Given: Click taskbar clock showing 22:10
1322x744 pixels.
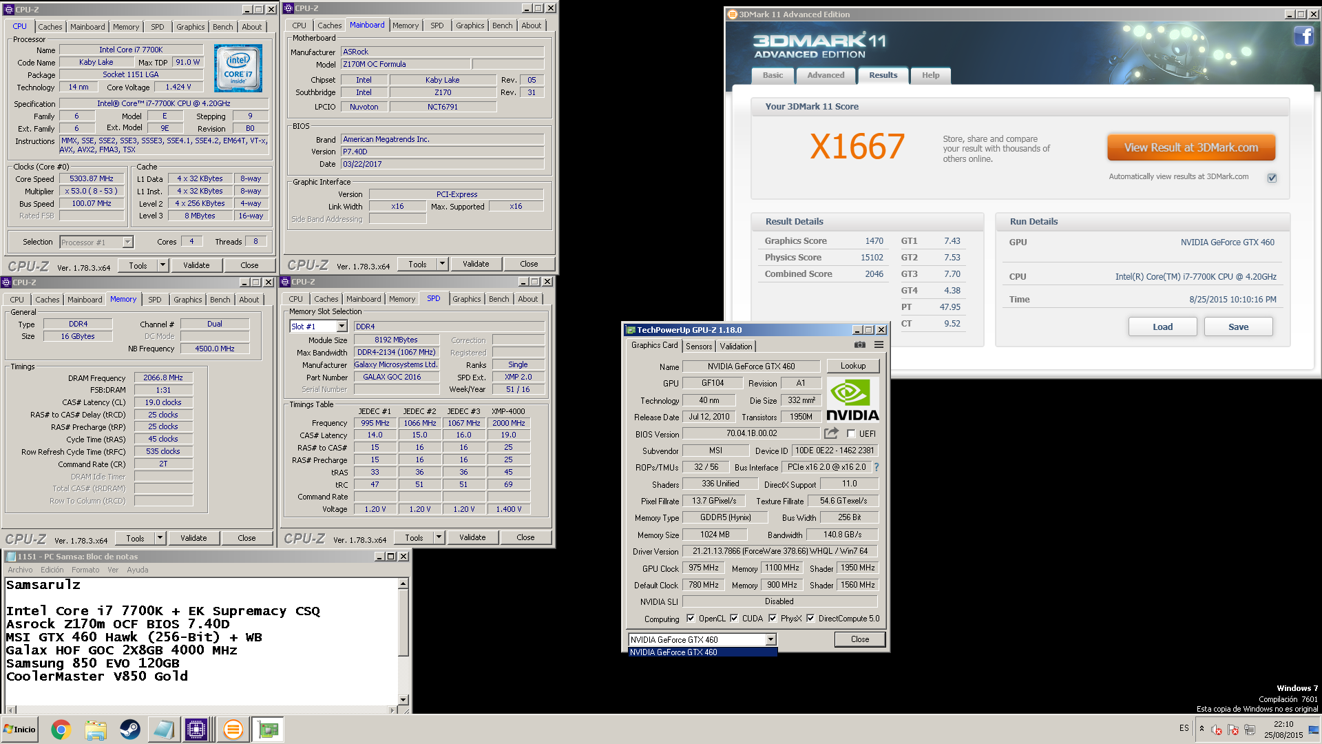Looking at the screenshot, I should point(1283,730).
